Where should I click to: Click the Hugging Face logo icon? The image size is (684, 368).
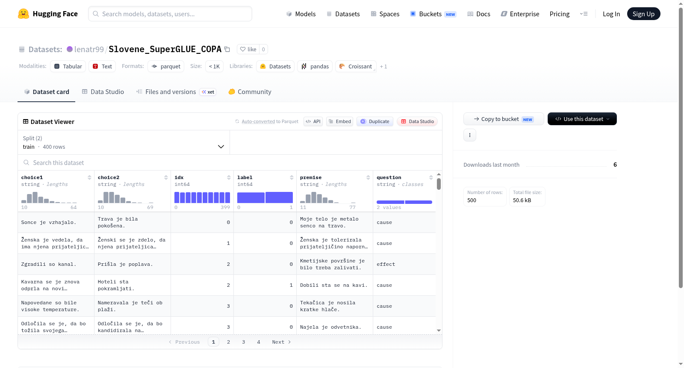(x=24, y=14)
